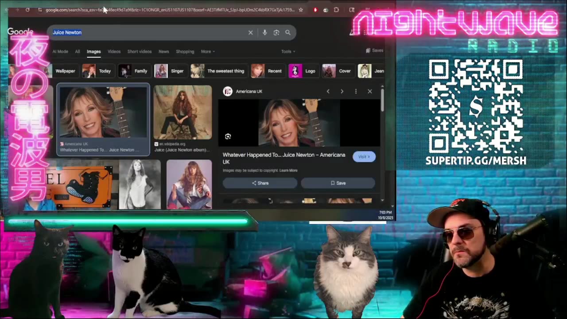Open the large preview image of Juice Newton

point(299,122)
